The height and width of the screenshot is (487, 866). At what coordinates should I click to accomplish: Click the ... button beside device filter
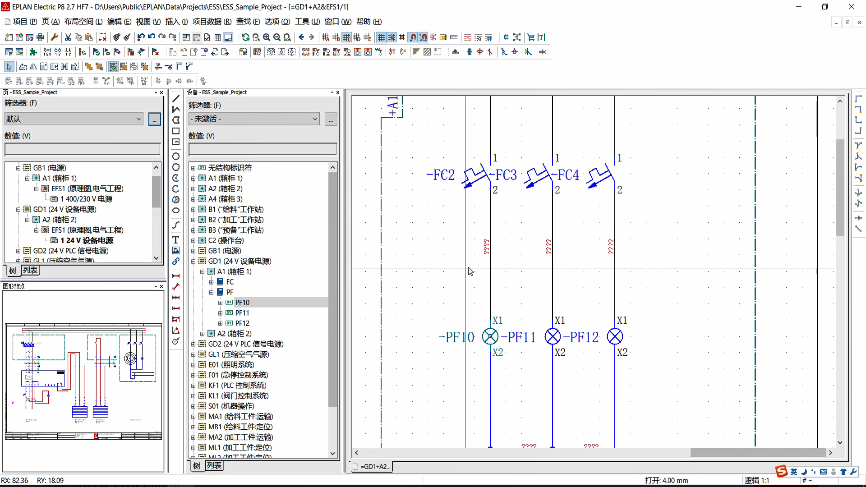tap(331, 119)
